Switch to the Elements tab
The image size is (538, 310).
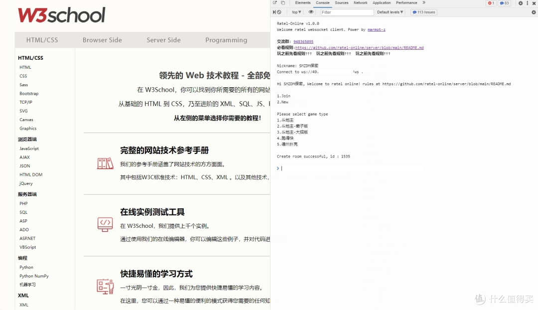coord(303,3)
